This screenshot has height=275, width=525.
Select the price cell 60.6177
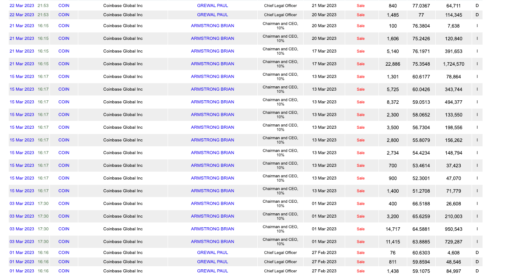point(421,77)
